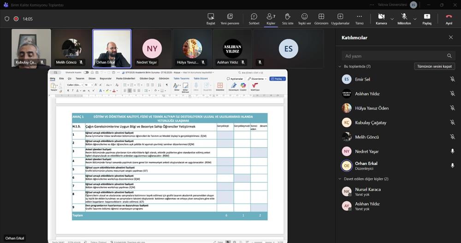Toggle the Kamera on or off
This screenshot has width=461, height=243.
381,17
